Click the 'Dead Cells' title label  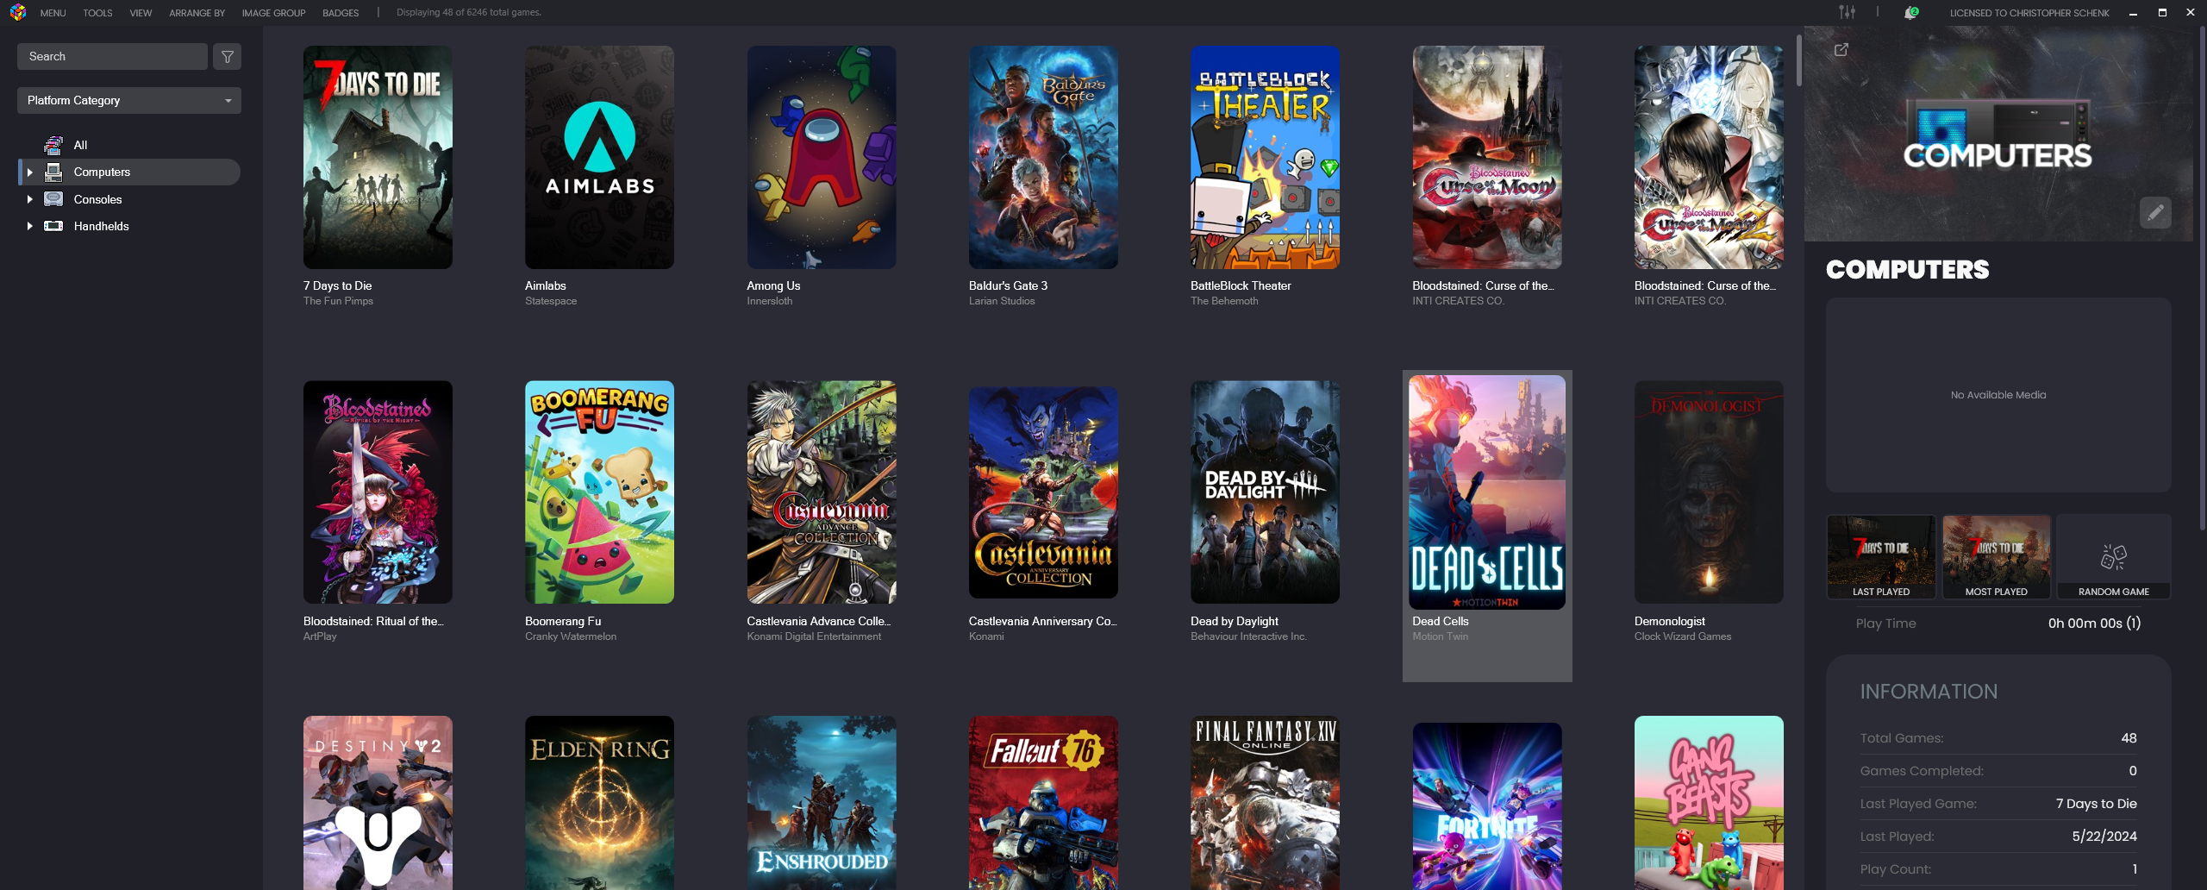(x=1441, y=621)
